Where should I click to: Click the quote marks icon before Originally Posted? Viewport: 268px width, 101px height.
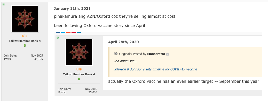point(116,54)
